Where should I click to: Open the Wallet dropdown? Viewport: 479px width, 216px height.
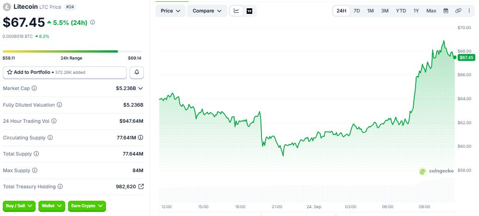click(52, 206)
